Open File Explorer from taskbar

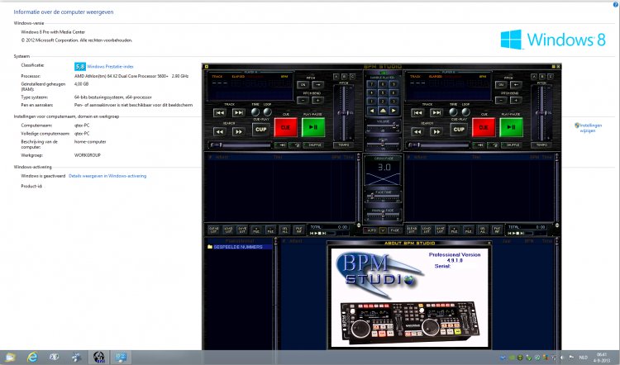pos(10,357)
